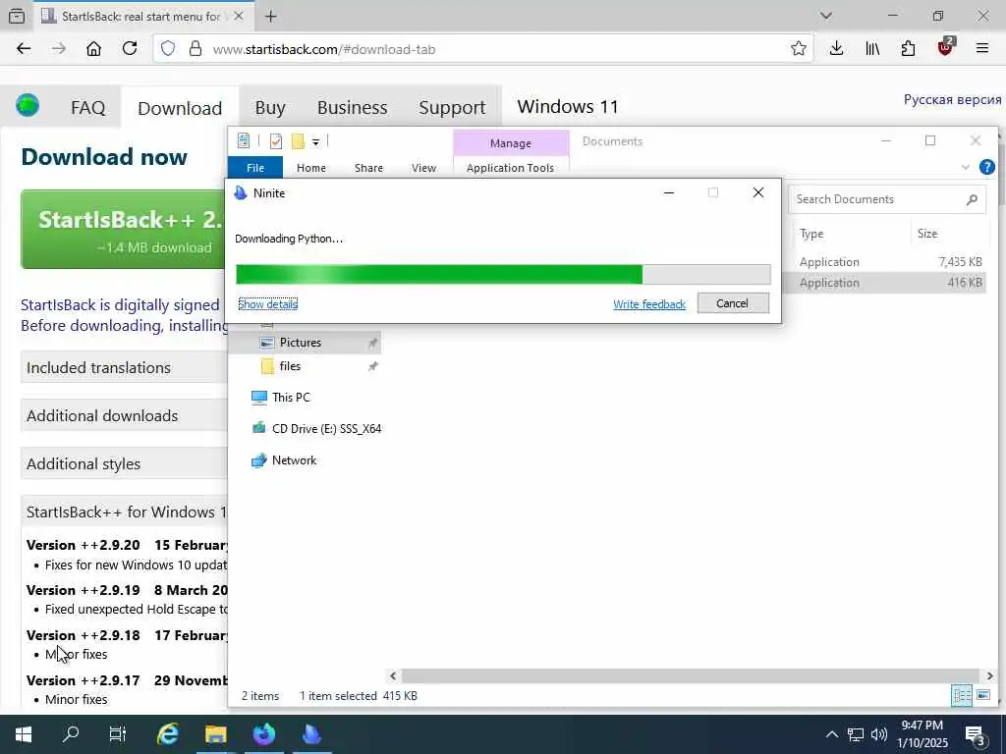Click the Explorer horizontal scrollbar track
Viewport: 1006px width, 754px height.
pos(691,675)
